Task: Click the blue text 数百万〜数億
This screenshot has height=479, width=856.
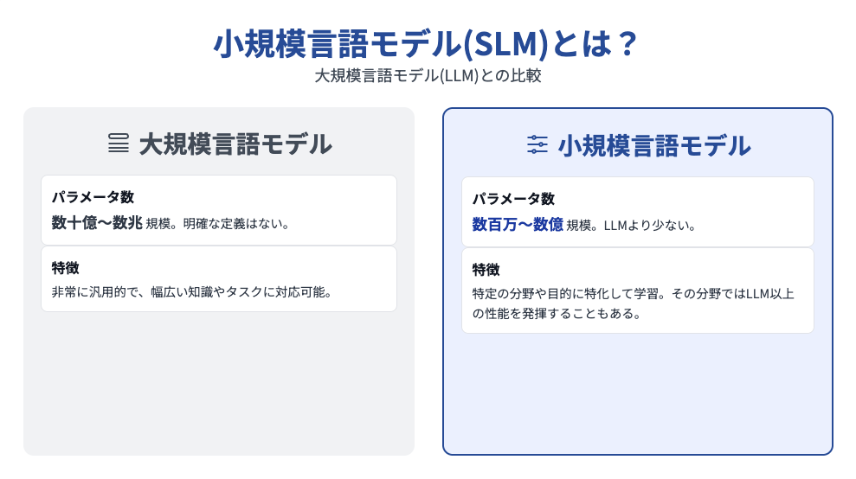Action: click(x=518, y=224)
